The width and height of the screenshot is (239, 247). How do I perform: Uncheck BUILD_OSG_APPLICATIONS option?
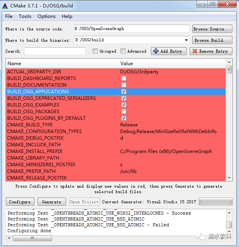tap(124, 92)
